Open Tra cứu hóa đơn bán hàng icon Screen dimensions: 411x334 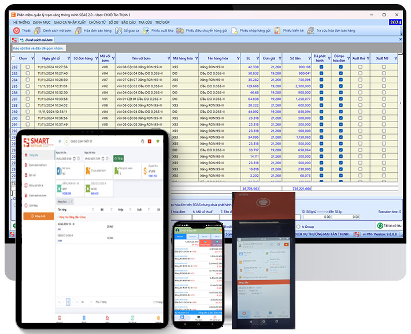click(x=310, y=31)
